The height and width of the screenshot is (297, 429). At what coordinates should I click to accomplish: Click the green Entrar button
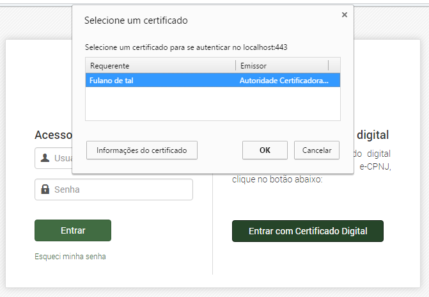point(73,230)
